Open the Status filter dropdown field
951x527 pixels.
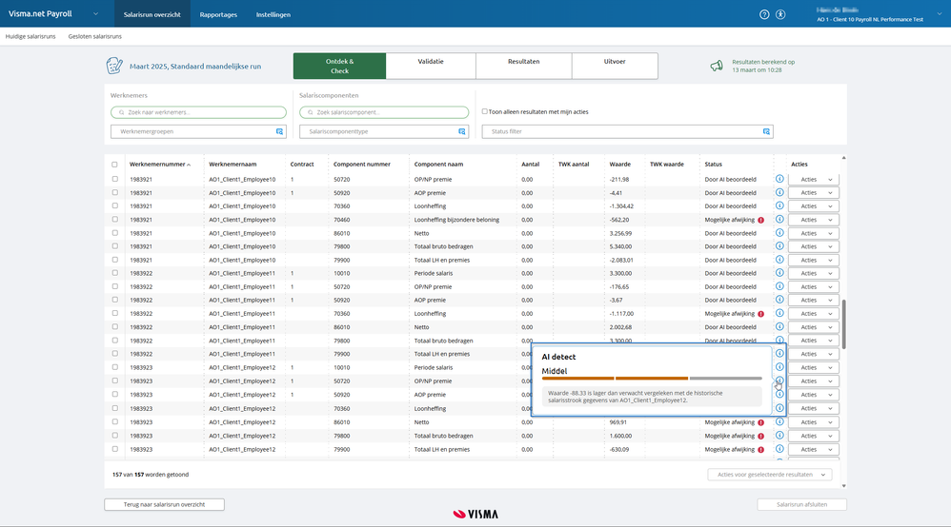point(627,131)
